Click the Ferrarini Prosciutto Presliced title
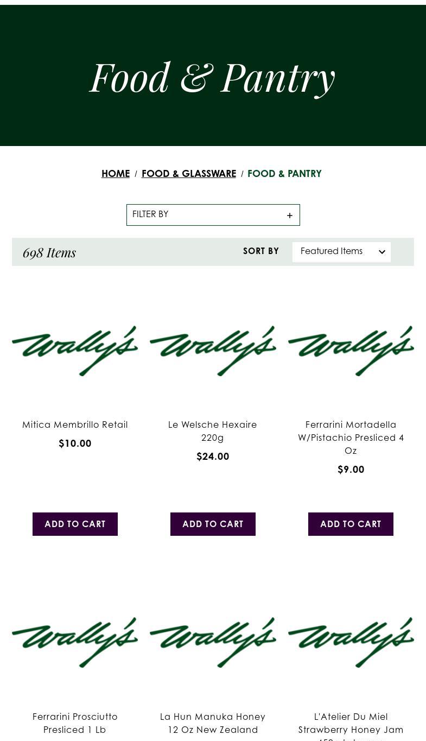This screenshot has width=426, height=741. click(x=75, y=723)
